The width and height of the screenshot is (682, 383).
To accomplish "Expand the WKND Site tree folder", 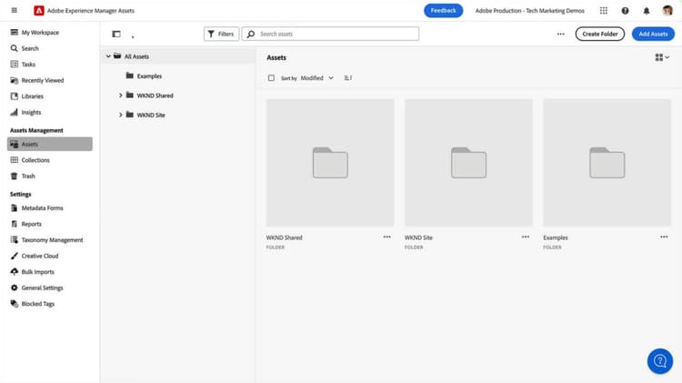I will [x=120, y=115].
